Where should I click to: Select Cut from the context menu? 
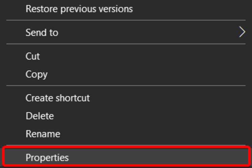[x=33, y=56]
